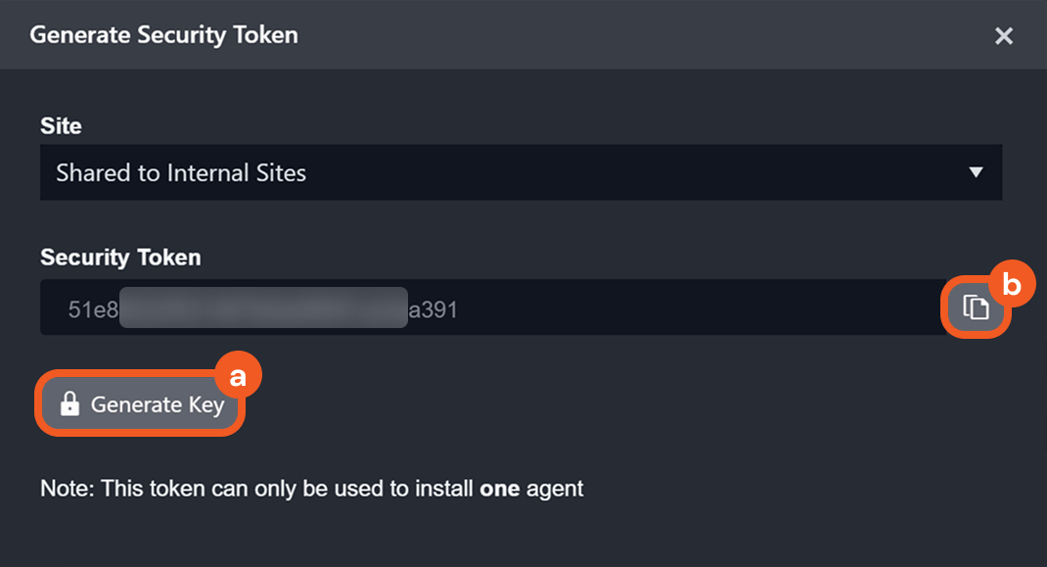Click the lock icon on Generate Key
Image resolution: width=1047 pixels, height=567 pixels.
pos(69,404)
